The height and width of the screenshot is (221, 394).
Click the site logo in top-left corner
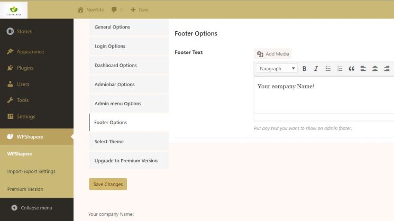[x=14, y=10]
